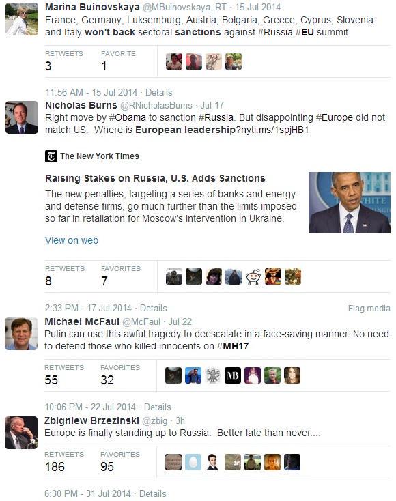Click the New York Times logo icon
This screenshot has width=396, height=501.
(x=51, y=156)
